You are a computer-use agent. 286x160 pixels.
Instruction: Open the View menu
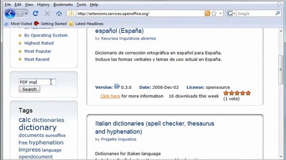[29, 4]
